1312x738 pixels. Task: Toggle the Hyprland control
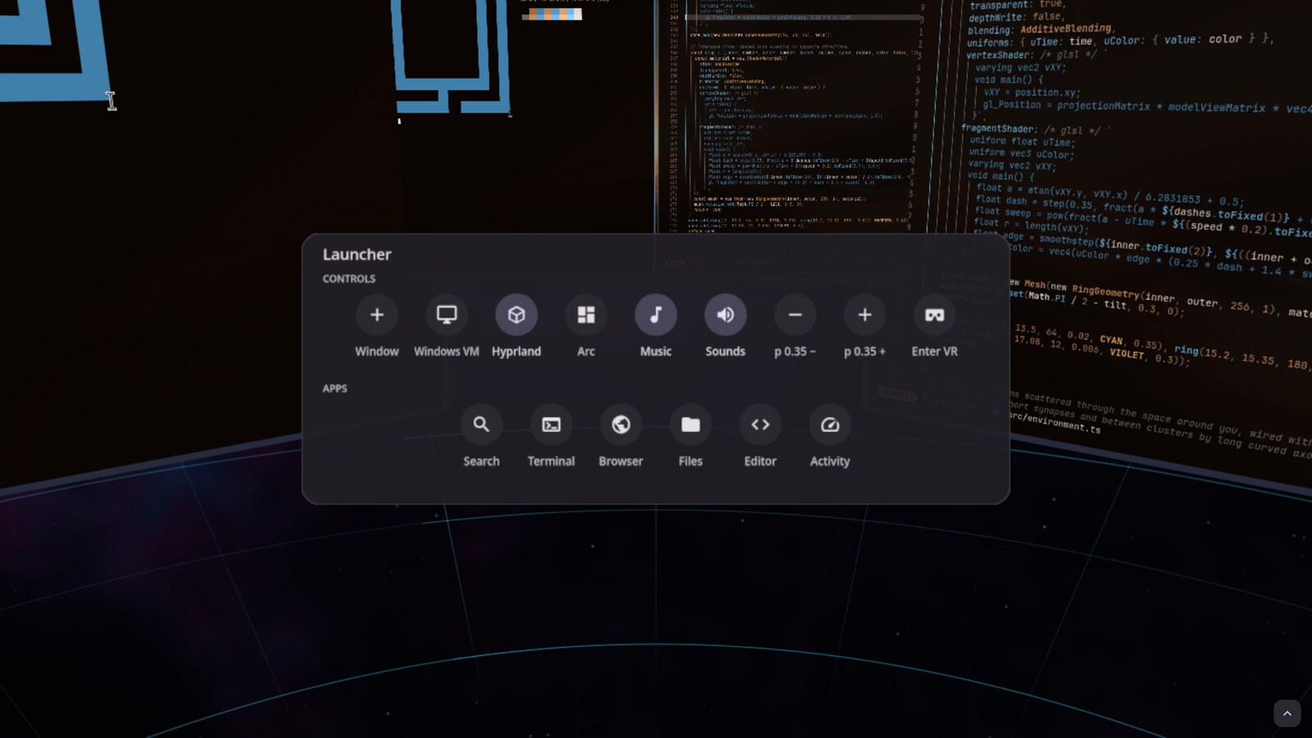(516, 315)
